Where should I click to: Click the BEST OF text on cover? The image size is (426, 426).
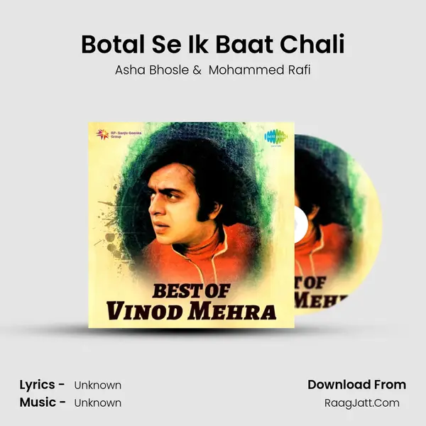pyautogui.click(x=191, y=291)
